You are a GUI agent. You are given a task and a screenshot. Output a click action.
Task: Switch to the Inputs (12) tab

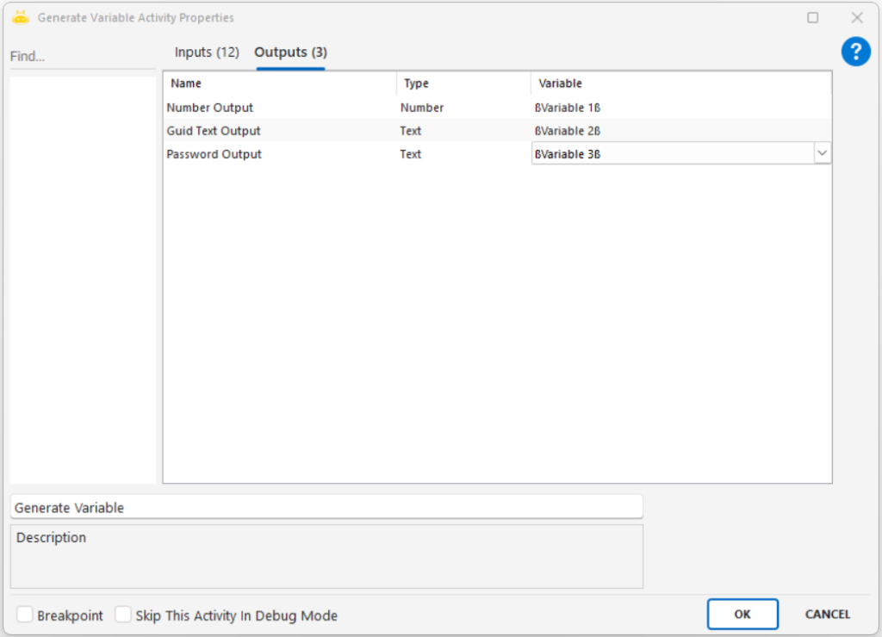tap(207, 53)
